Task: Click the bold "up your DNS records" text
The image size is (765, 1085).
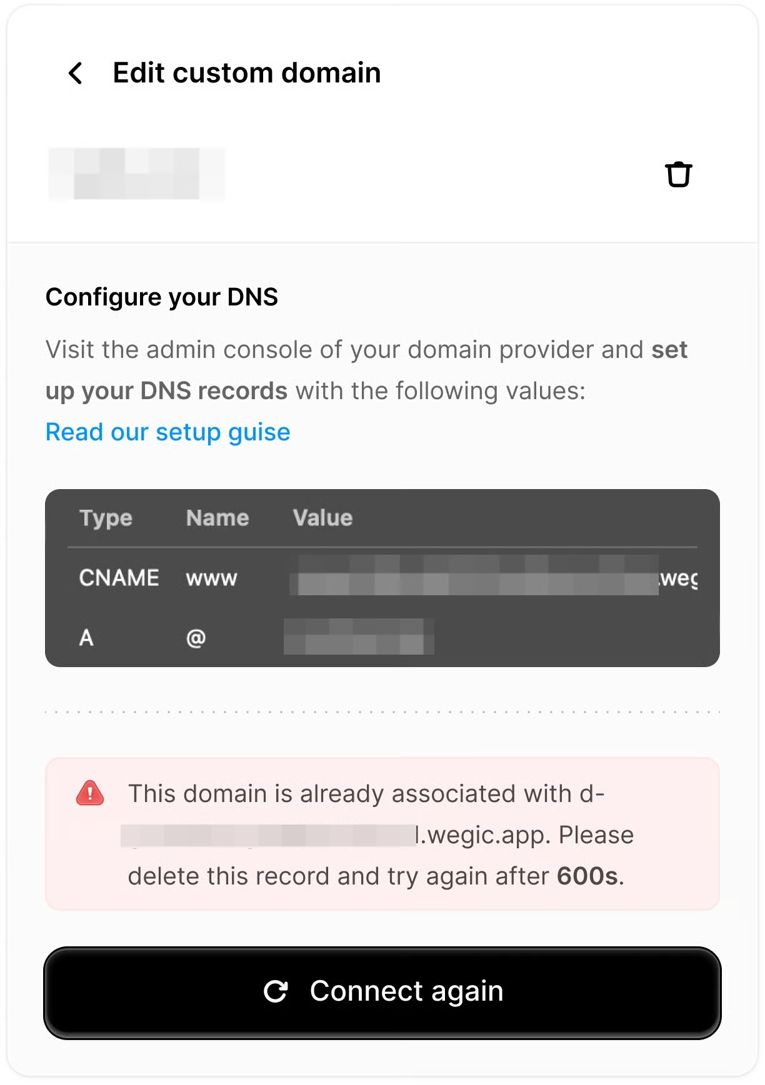Action: click(x=166, y=391)
